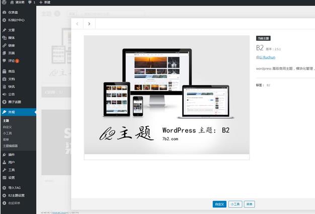The width and height of the screenshot is (315, 214).
Task: Open the Li Ruchun author link
Action: point(266,57)
